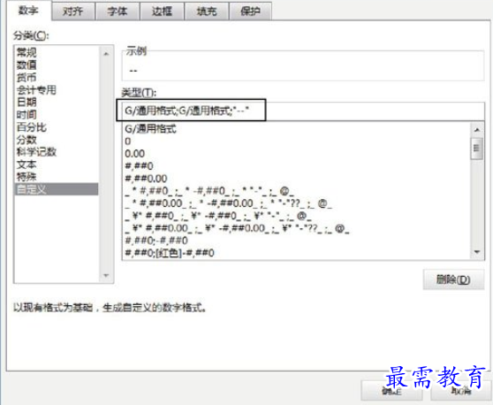Choose format code 0 in list
Screen dimensions: 493x405
297,141
